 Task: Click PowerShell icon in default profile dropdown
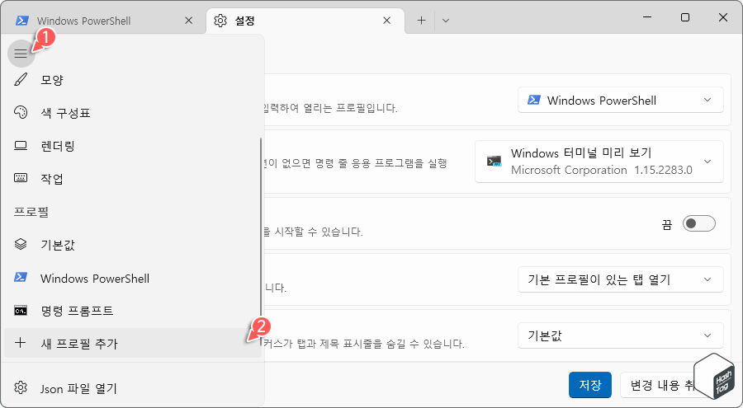pos(534,100)
